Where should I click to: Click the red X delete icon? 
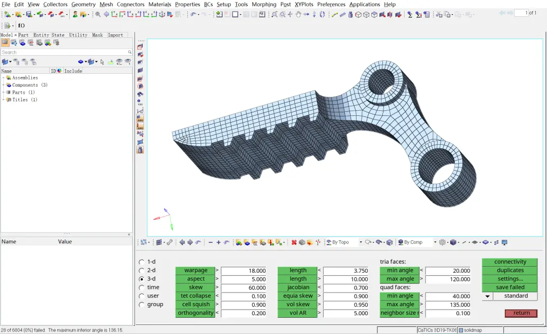click(294, 242)
